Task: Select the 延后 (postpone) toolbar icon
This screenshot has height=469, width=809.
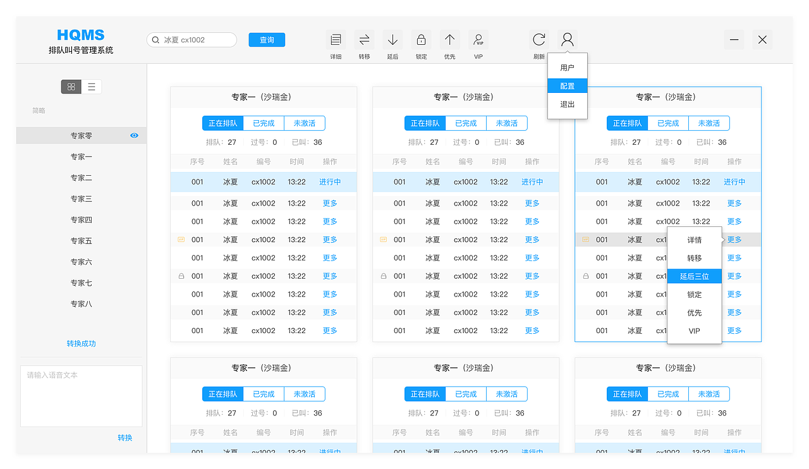Action: [x=392, y=39]
